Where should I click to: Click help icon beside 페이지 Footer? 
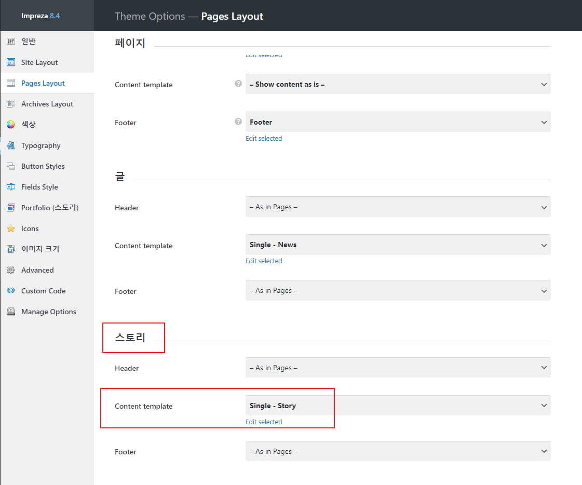[238, 122]
